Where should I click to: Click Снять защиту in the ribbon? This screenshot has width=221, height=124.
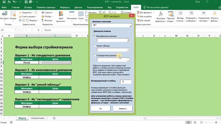(28, 17)
